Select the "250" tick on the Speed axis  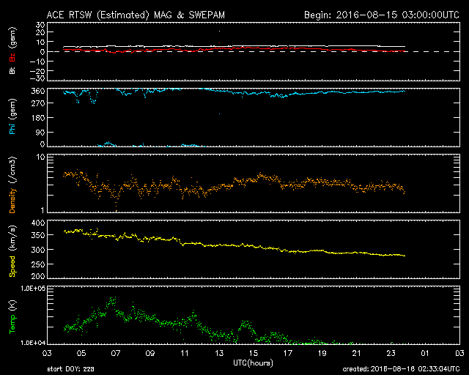38,264
